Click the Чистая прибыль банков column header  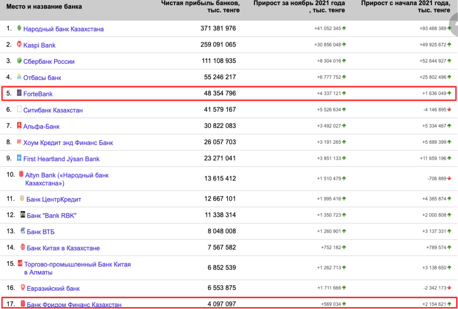201,7
